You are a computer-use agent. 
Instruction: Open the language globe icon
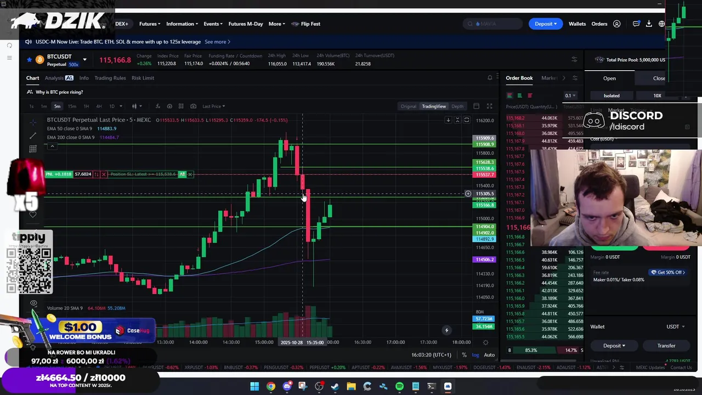coord(661,24)
